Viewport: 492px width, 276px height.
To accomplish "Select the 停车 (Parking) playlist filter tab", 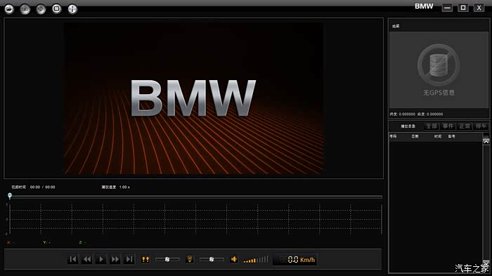I will click(x=481, y=126).
